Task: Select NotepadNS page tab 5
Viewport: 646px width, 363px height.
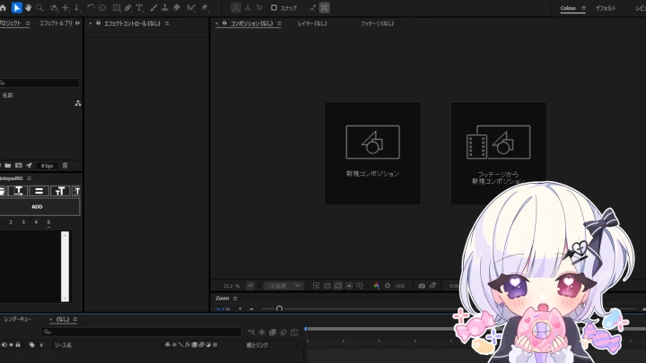Action: point(48,222)
